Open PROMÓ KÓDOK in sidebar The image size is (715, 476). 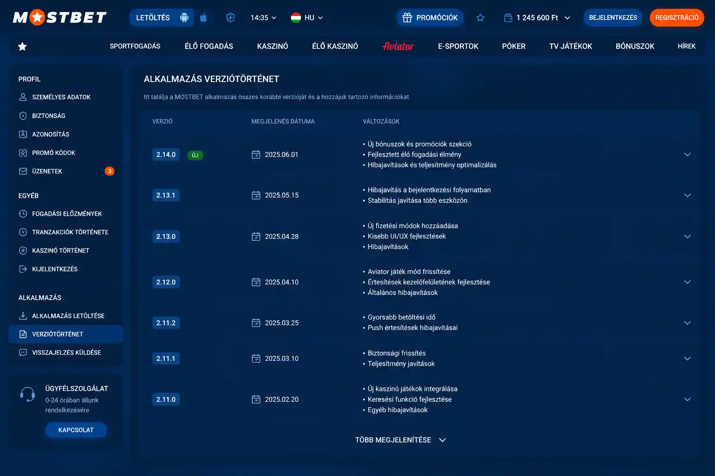tap(65, 153)
